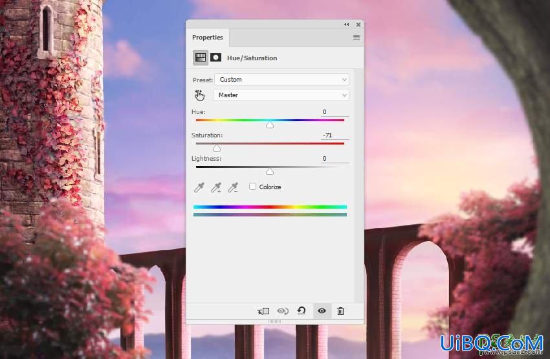The width and height of the screenshot is (550, 359).
Task: Click the Hue slider handle
Action: (269, 124)
